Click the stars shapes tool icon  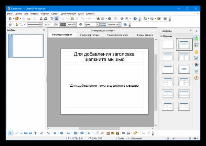click(89, 133)
